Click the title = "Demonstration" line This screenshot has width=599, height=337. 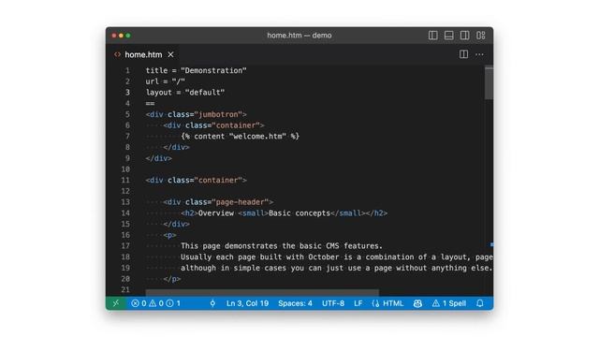(x=196, y=70)
